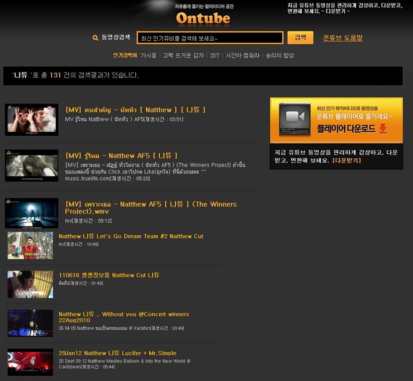Screen dimensions: 413x381
Task: Open thumbnail for Lucifer + Mr.Simple video
Action: (x=30, y=362)
